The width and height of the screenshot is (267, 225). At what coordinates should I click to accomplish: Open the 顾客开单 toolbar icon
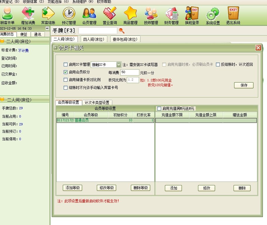tap(7, 14)
